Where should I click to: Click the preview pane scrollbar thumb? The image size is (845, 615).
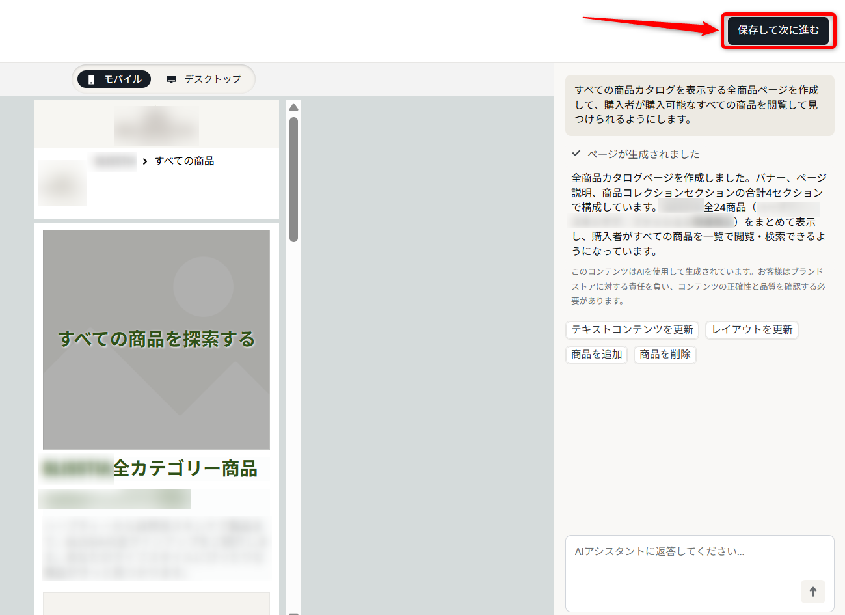click(293, 179)
